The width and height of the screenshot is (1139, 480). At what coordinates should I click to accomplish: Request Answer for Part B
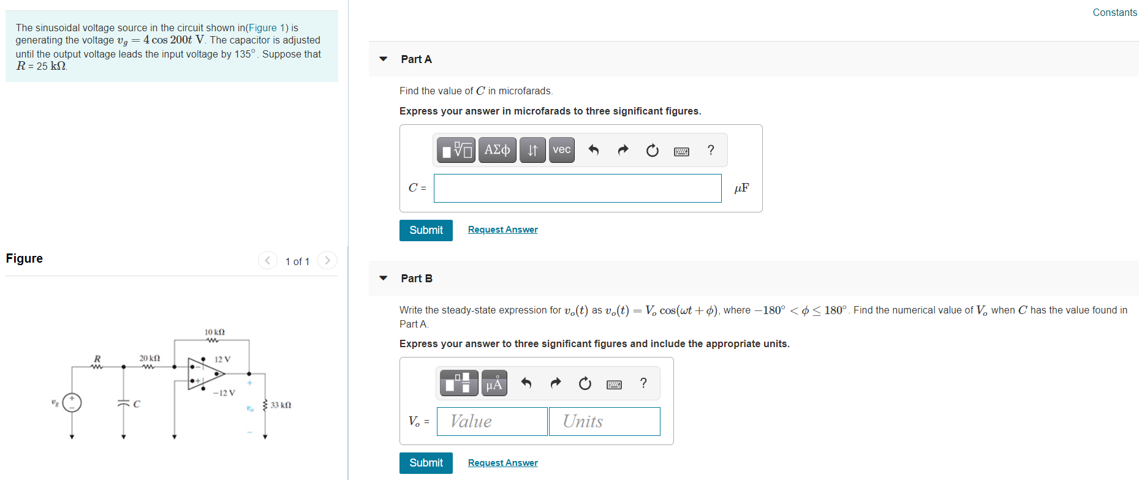[x=502, y=462]
